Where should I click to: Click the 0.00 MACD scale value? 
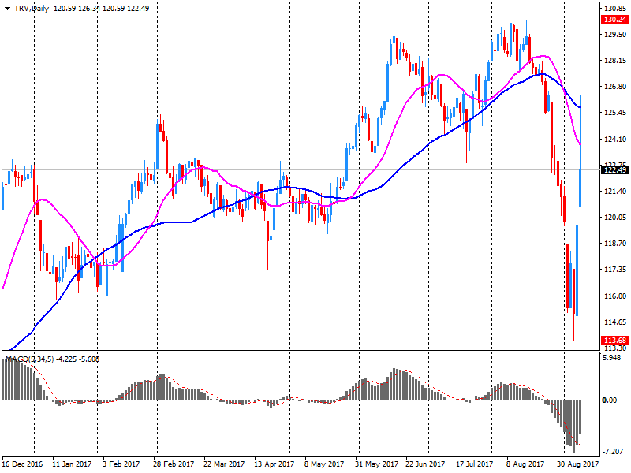pos(610,400)
